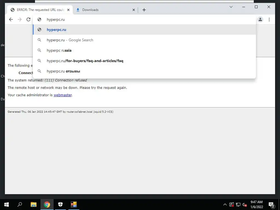Open the notification center with 2 alerts
280x210 pixels.
pos(271,205)
